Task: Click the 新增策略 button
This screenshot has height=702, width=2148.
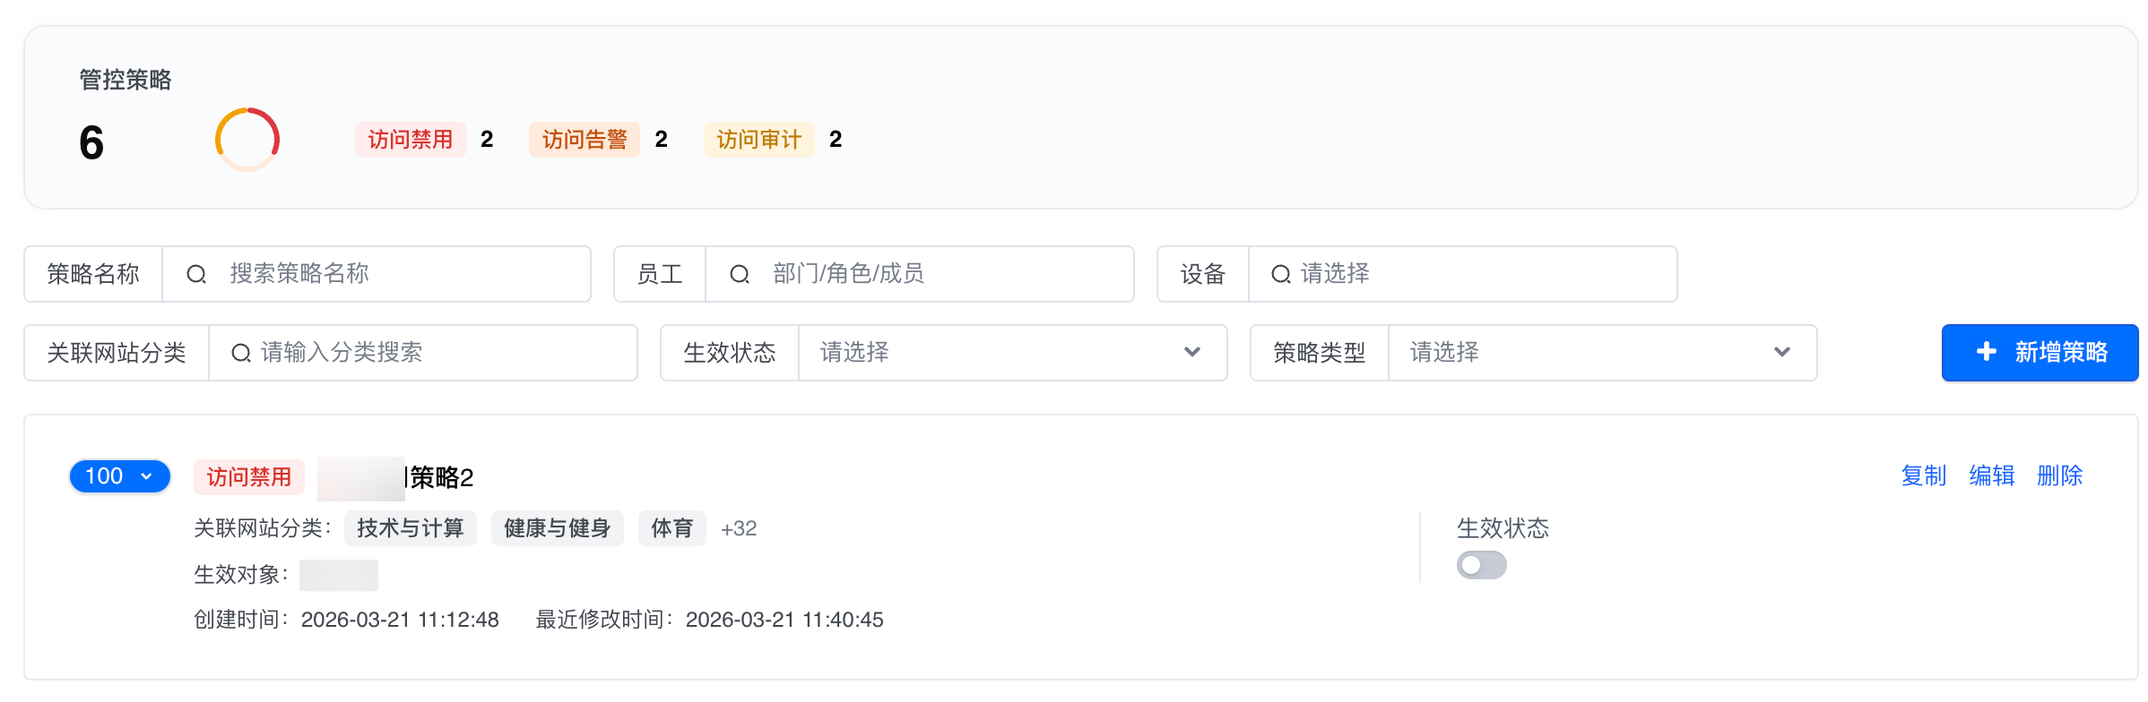Action: (2040, 353)
